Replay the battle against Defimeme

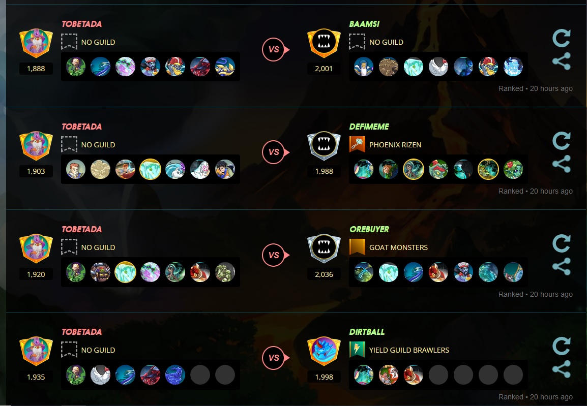561,141
